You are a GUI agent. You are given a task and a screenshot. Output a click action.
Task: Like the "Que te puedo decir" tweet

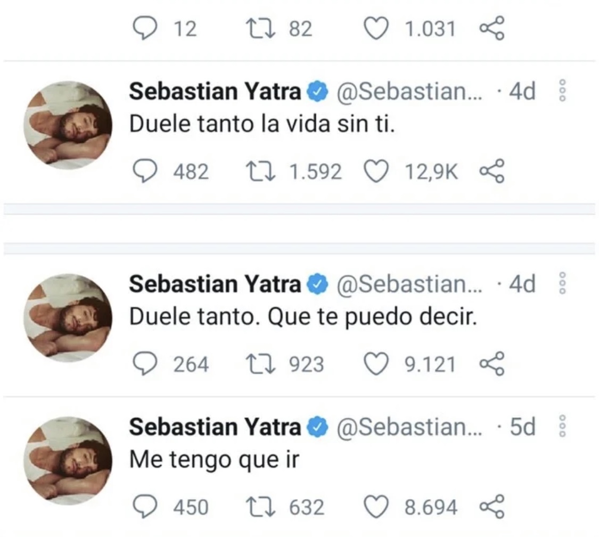pyautogui.click(x=376, y=365)
